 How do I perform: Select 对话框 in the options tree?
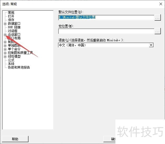click(x=13, y=31)
